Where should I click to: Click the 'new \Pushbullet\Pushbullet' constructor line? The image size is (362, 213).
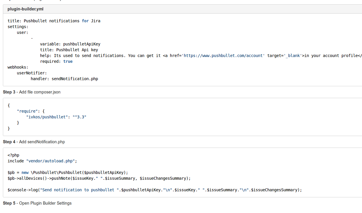(68, 172)
